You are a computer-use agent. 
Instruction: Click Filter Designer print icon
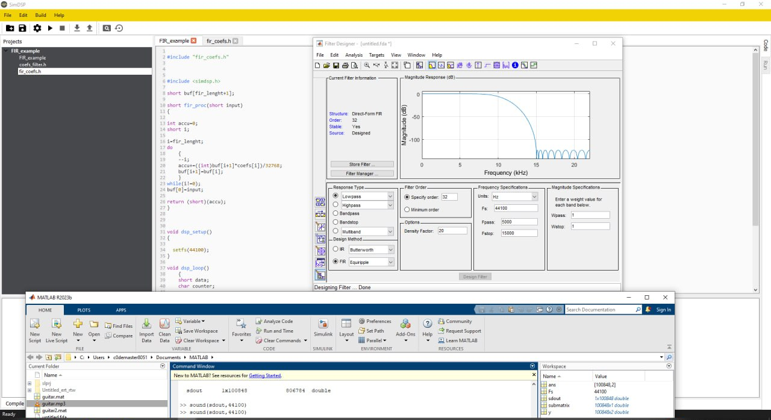[345, 65]
